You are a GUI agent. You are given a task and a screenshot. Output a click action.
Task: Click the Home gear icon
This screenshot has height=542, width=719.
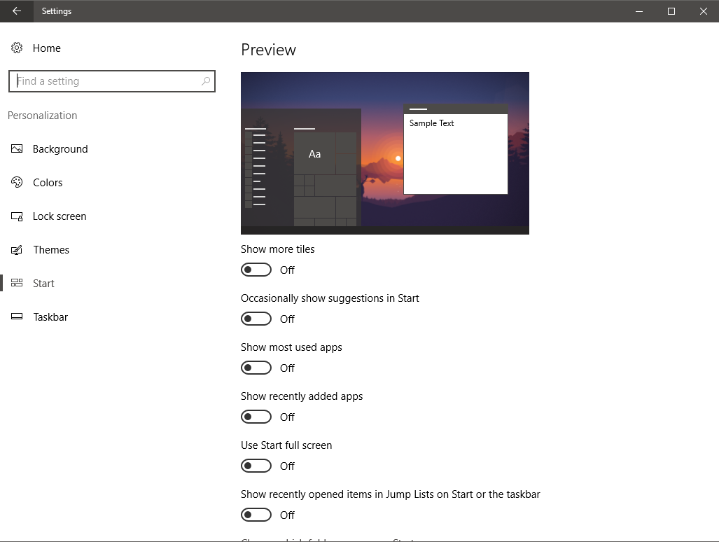[x=16, y=48]
